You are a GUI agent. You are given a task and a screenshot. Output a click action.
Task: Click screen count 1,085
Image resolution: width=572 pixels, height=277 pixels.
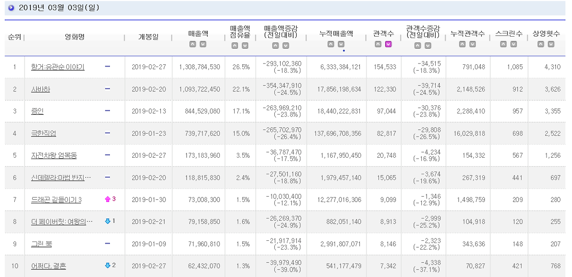[x=515, y=67]
